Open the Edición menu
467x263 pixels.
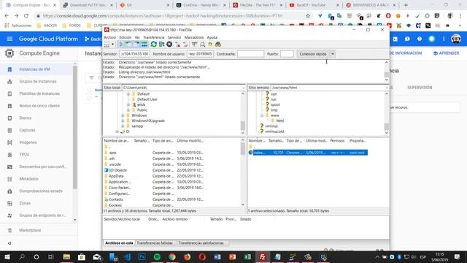(x=126, y=37)
